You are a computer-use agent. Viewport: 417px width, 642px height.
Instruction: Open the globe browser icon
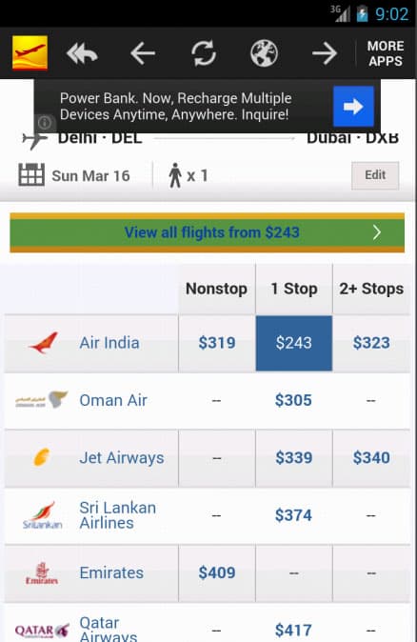click(264, 53)
